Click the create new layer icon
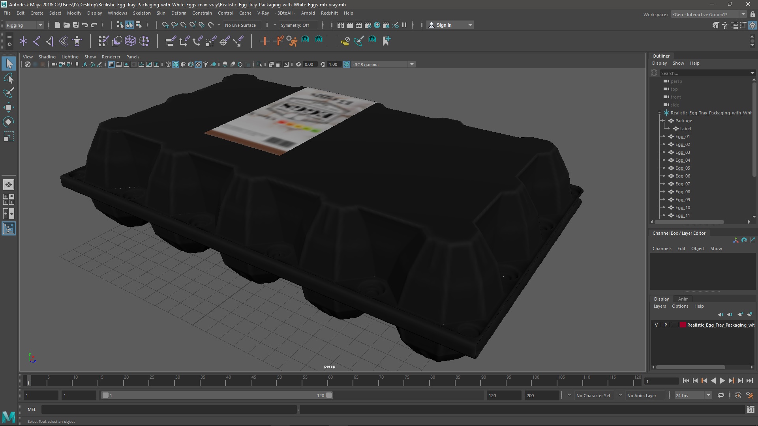Screen dimensions: 758x426 click(x=740, y=314)
